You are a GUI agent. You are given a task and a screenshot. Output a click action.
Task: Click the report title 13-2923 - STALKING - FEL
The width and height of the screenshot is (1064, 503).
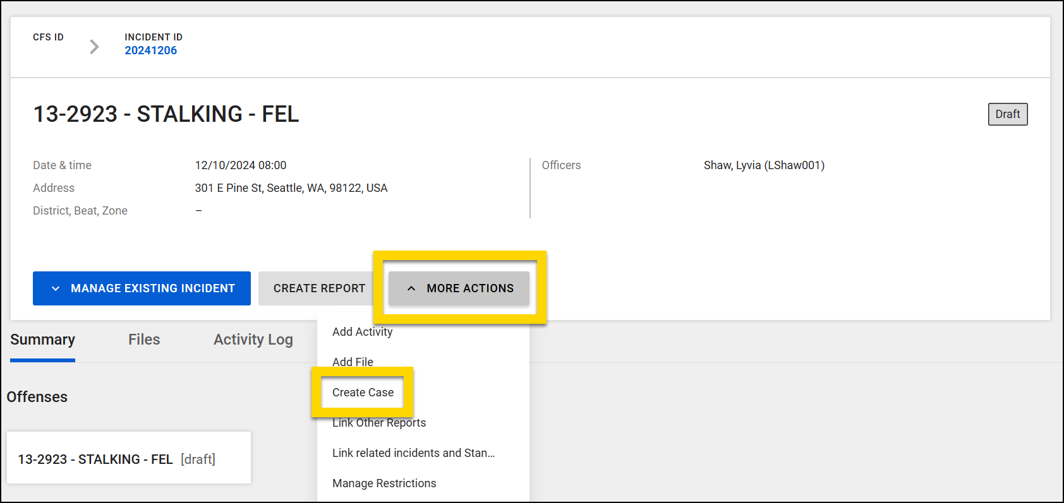(166, 114)
